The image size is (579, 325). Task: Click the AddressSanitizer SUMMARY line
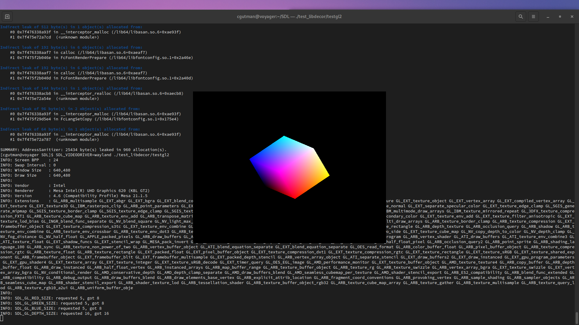(x=83, y=150)
